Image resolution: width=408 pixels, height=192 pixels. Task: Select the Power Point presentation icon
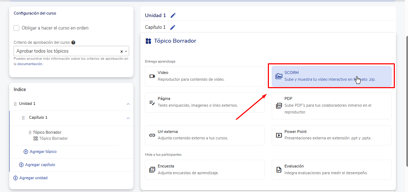pyautogui.click(x=279, y=135)
